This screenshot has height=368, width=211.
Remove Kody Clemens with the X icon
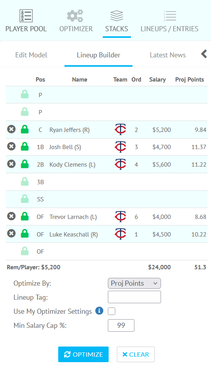[x=11, y=164]
